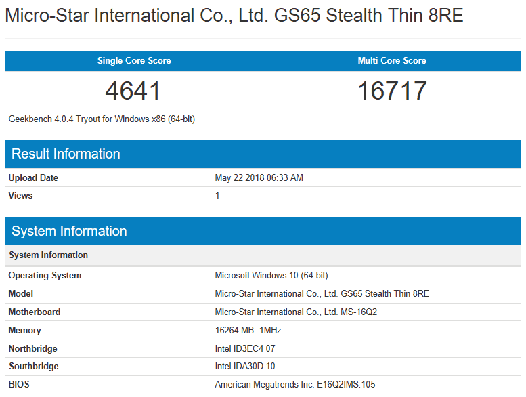Click the Memory label

(25, 330)
